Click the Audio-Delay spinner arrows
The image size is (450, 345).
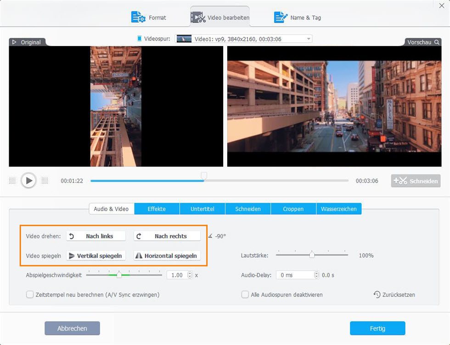click(x=316, y=275)
